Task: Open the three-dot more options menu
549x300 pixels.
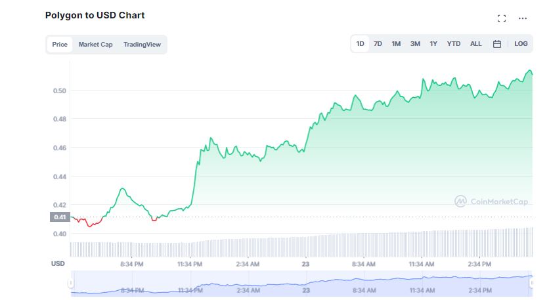Action: coord(522,18)
